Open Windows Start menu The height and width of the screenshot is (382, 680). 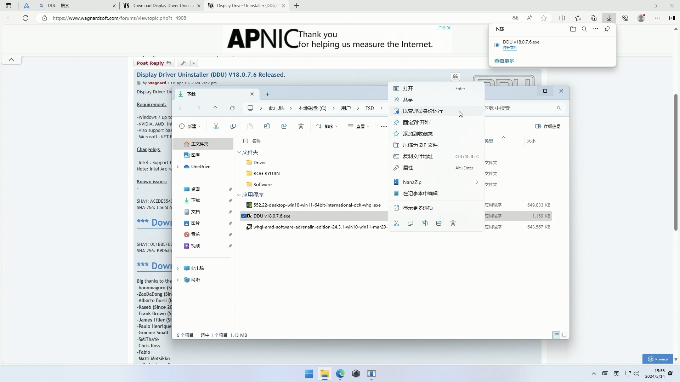click(x=309, y=374)
